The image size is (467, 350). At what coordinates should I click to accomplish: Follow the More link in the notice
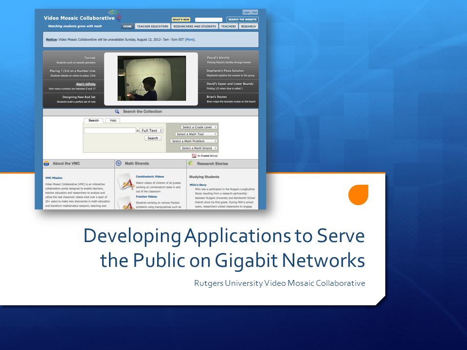pyautogui.click(x=189, y=39)
